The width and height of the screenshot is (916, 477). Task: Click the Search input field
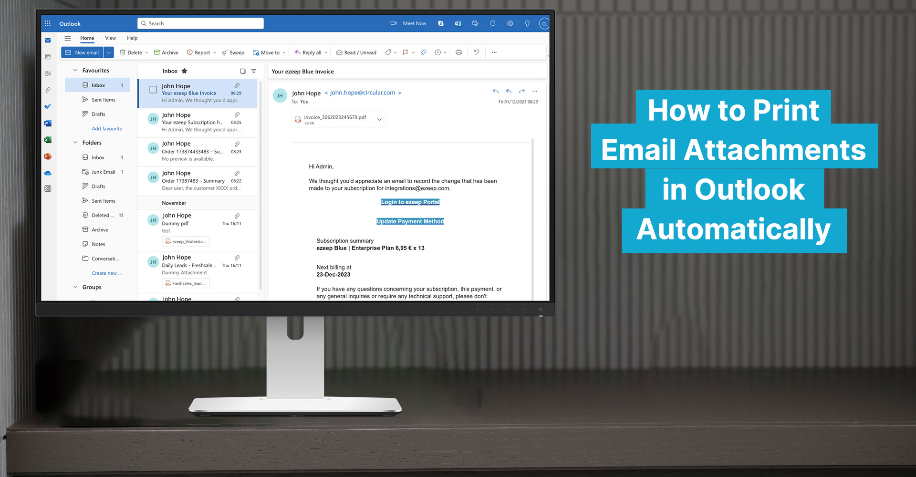pos(200,23)
